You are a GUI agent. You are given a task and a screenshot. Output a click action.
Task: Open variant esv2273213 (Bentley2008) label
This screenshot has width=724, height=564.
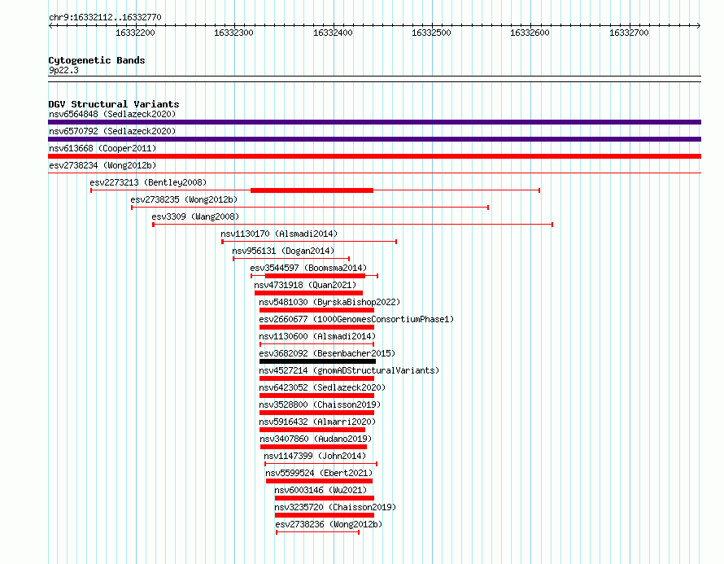[x=148, y=182]
